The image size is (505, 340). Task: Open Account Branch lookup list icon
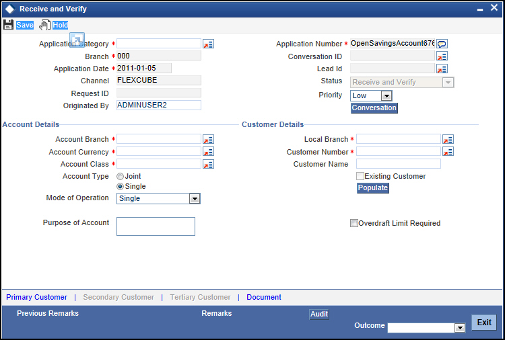coord(208,139)
